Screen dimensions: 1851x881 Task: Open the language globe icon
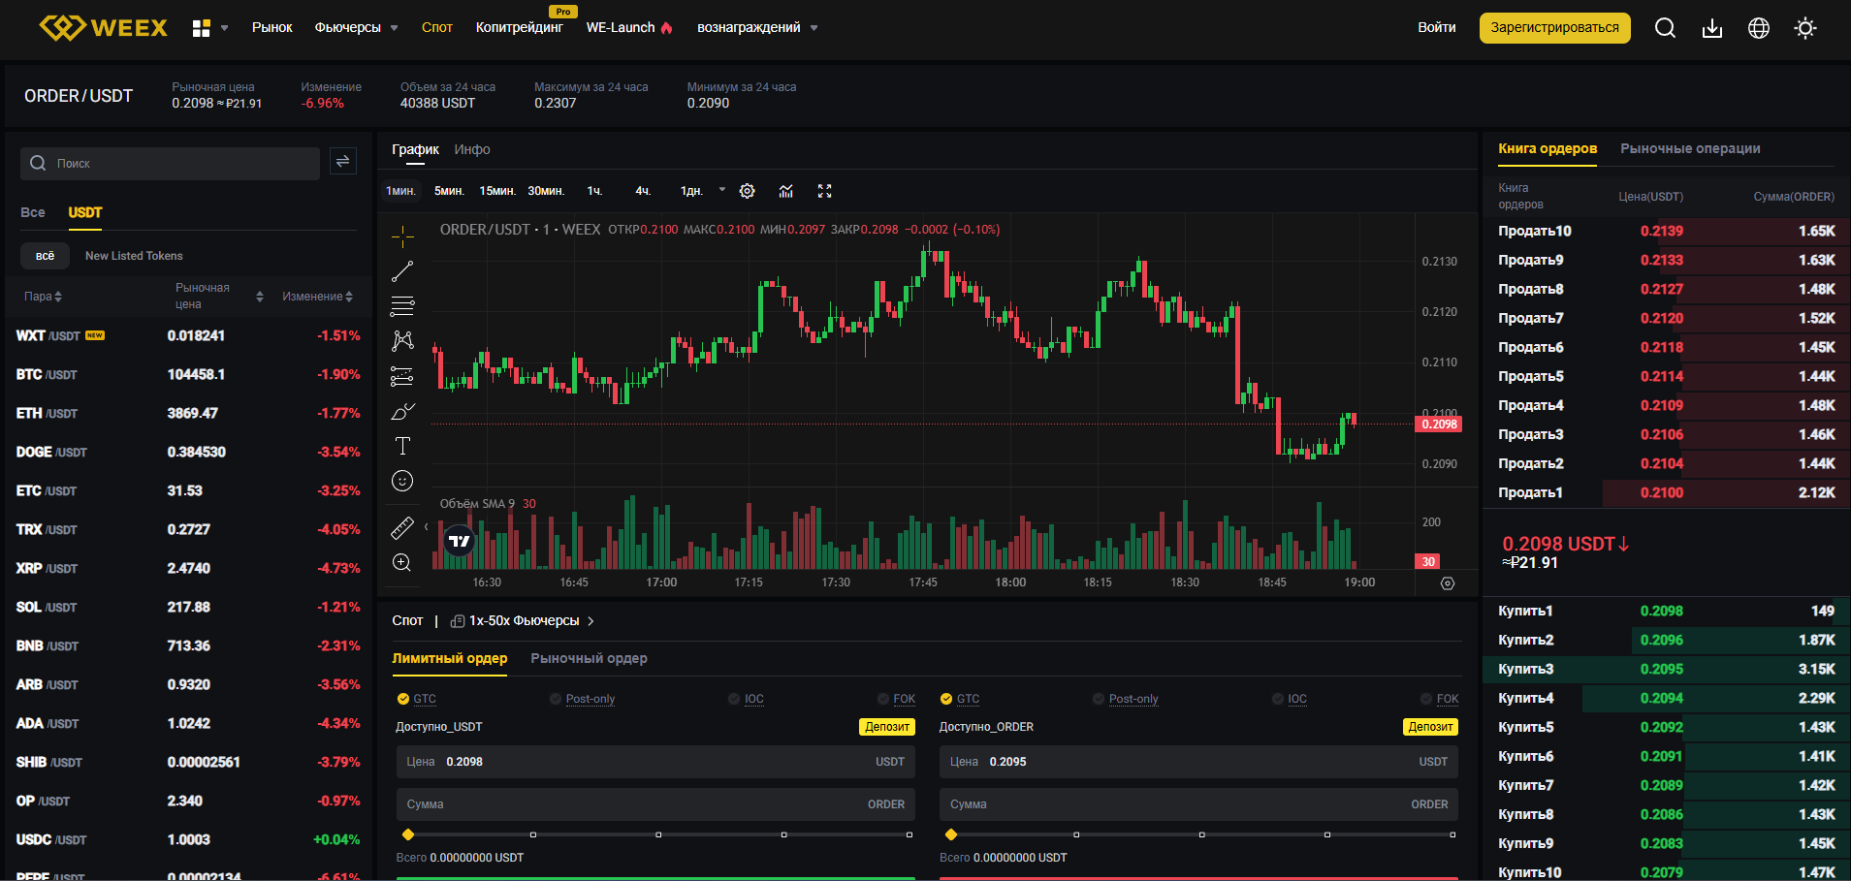point(1759,28)
